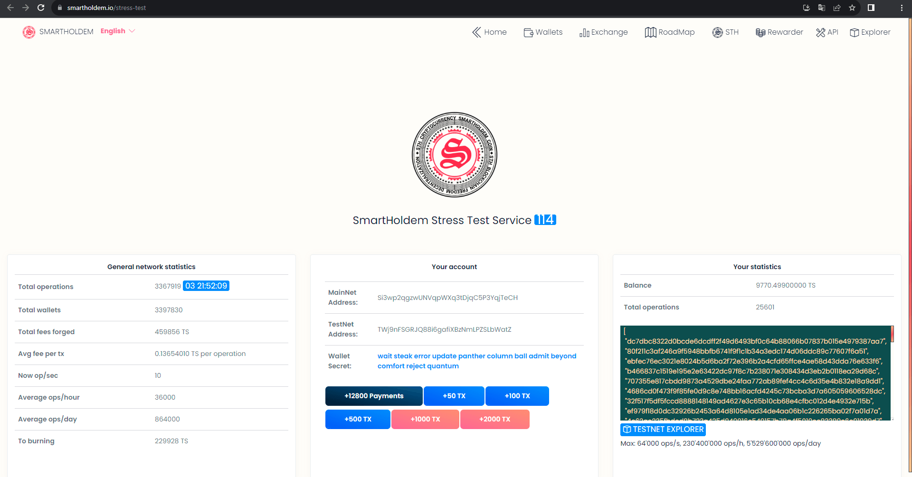Click the Average ops/hour value 36000
Screen dimensions: 912x477
165,397
